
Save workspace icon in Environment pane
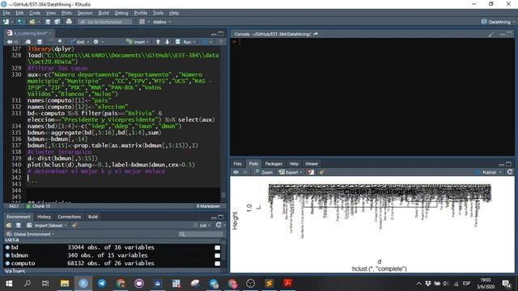18,226
